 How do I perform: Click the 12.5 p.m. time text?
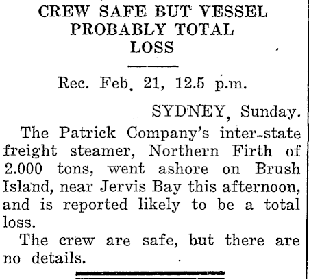click(x=211, y=84)
